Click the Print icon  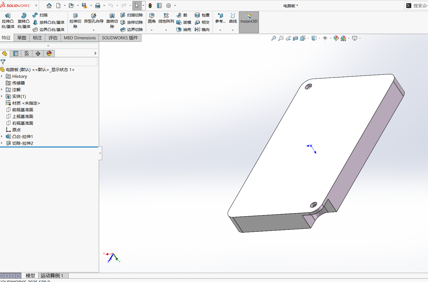[98, 6]
